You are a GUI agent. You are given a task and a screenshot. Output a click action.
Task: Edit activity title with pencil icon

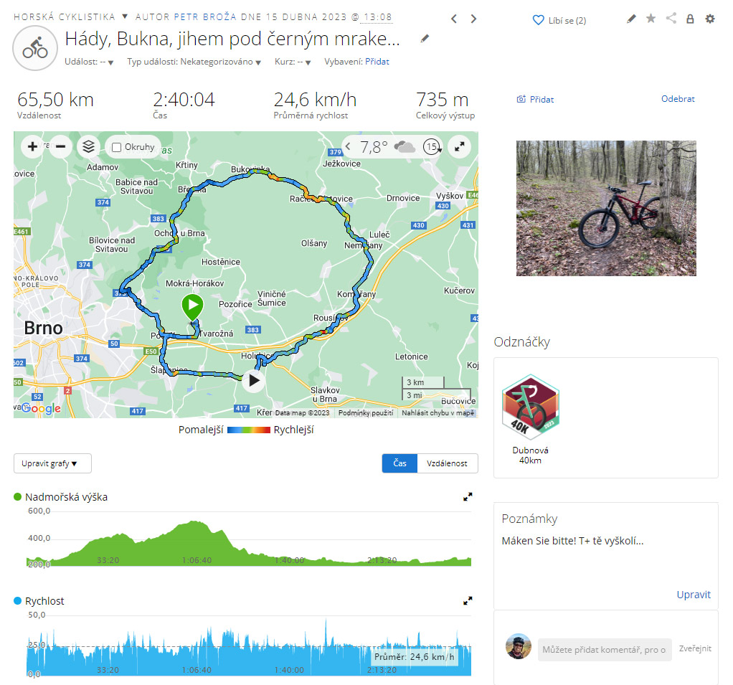[425, 39]
